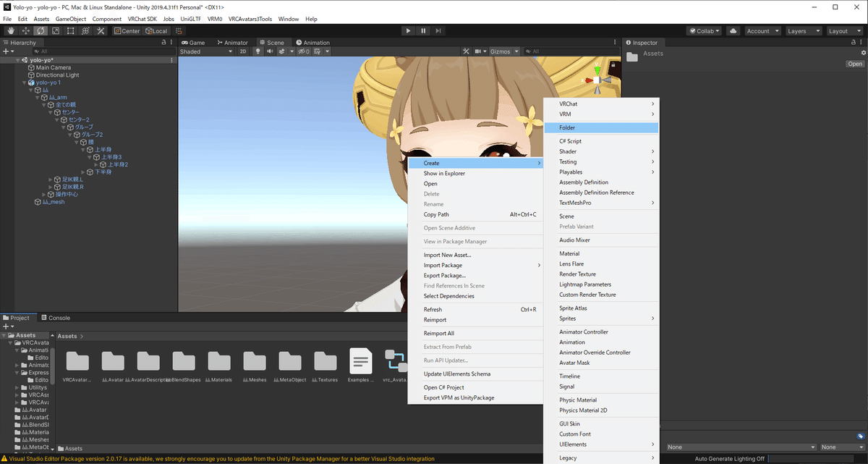The height and width of the screenshot is (464, 868).
Task: Select the Hand tool in the toolbar
Action: (11, 31)
